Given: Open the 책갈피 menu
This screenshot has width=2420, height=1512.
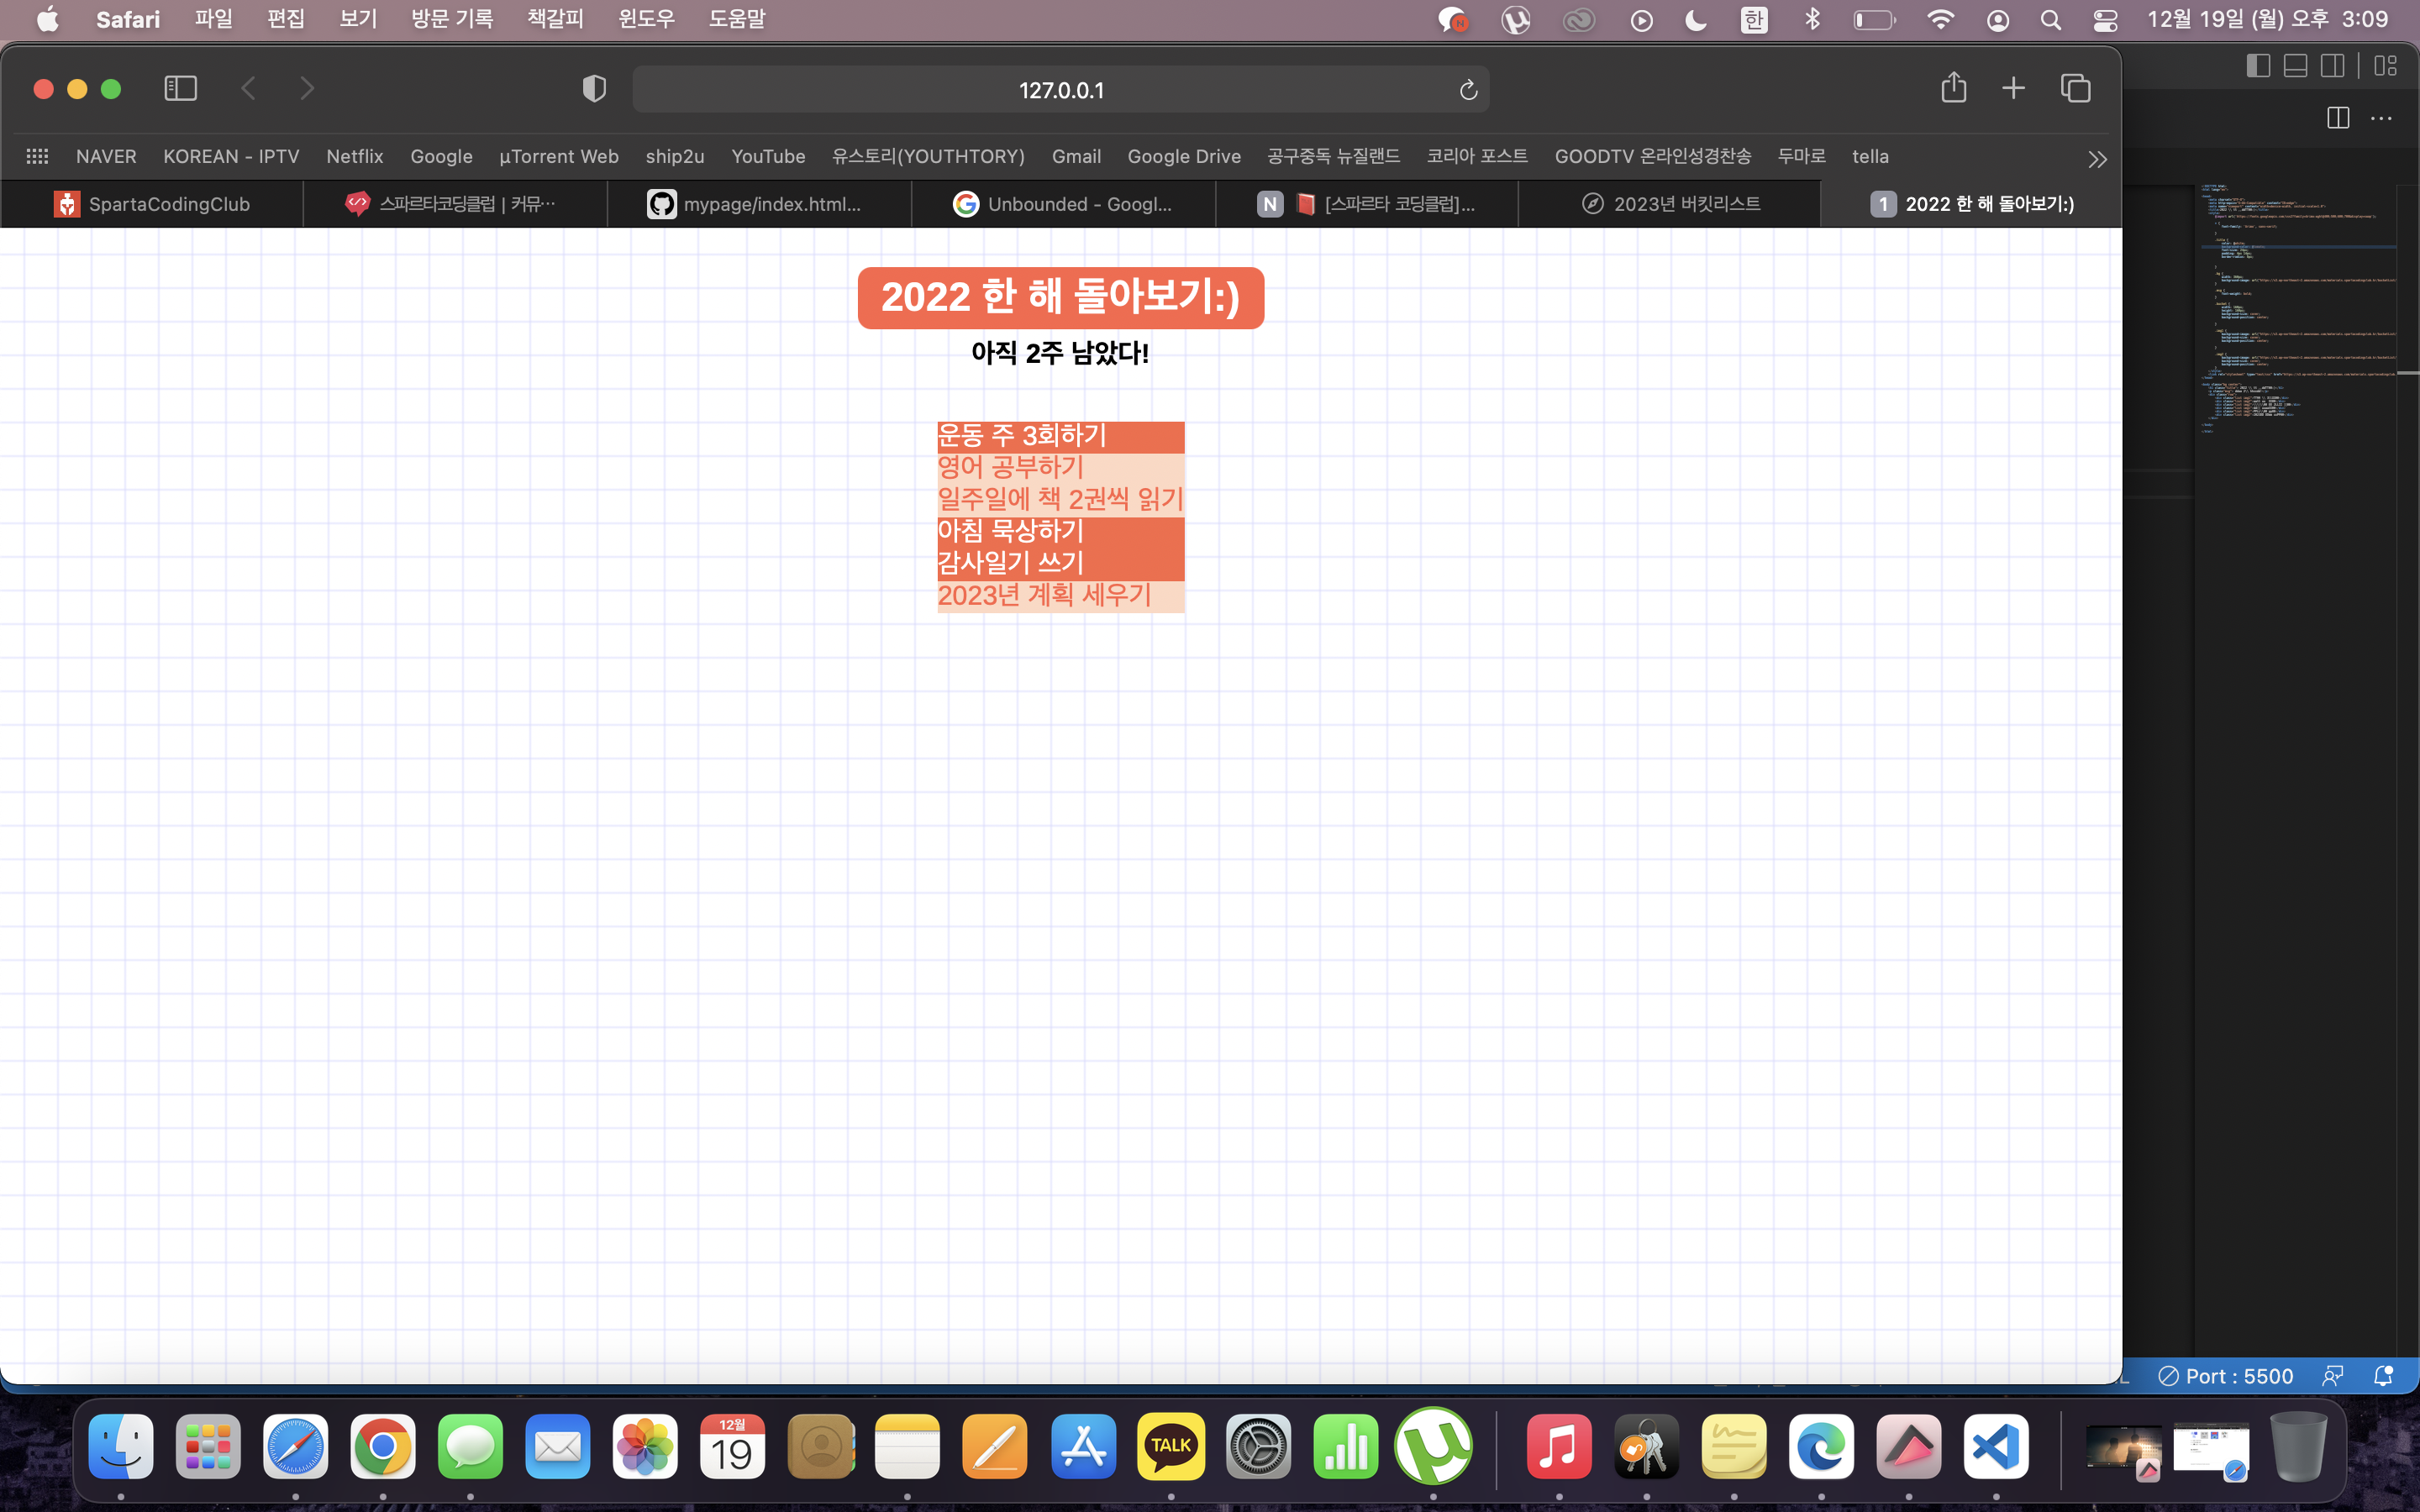Looking at the screenshot, I should 555,19.
